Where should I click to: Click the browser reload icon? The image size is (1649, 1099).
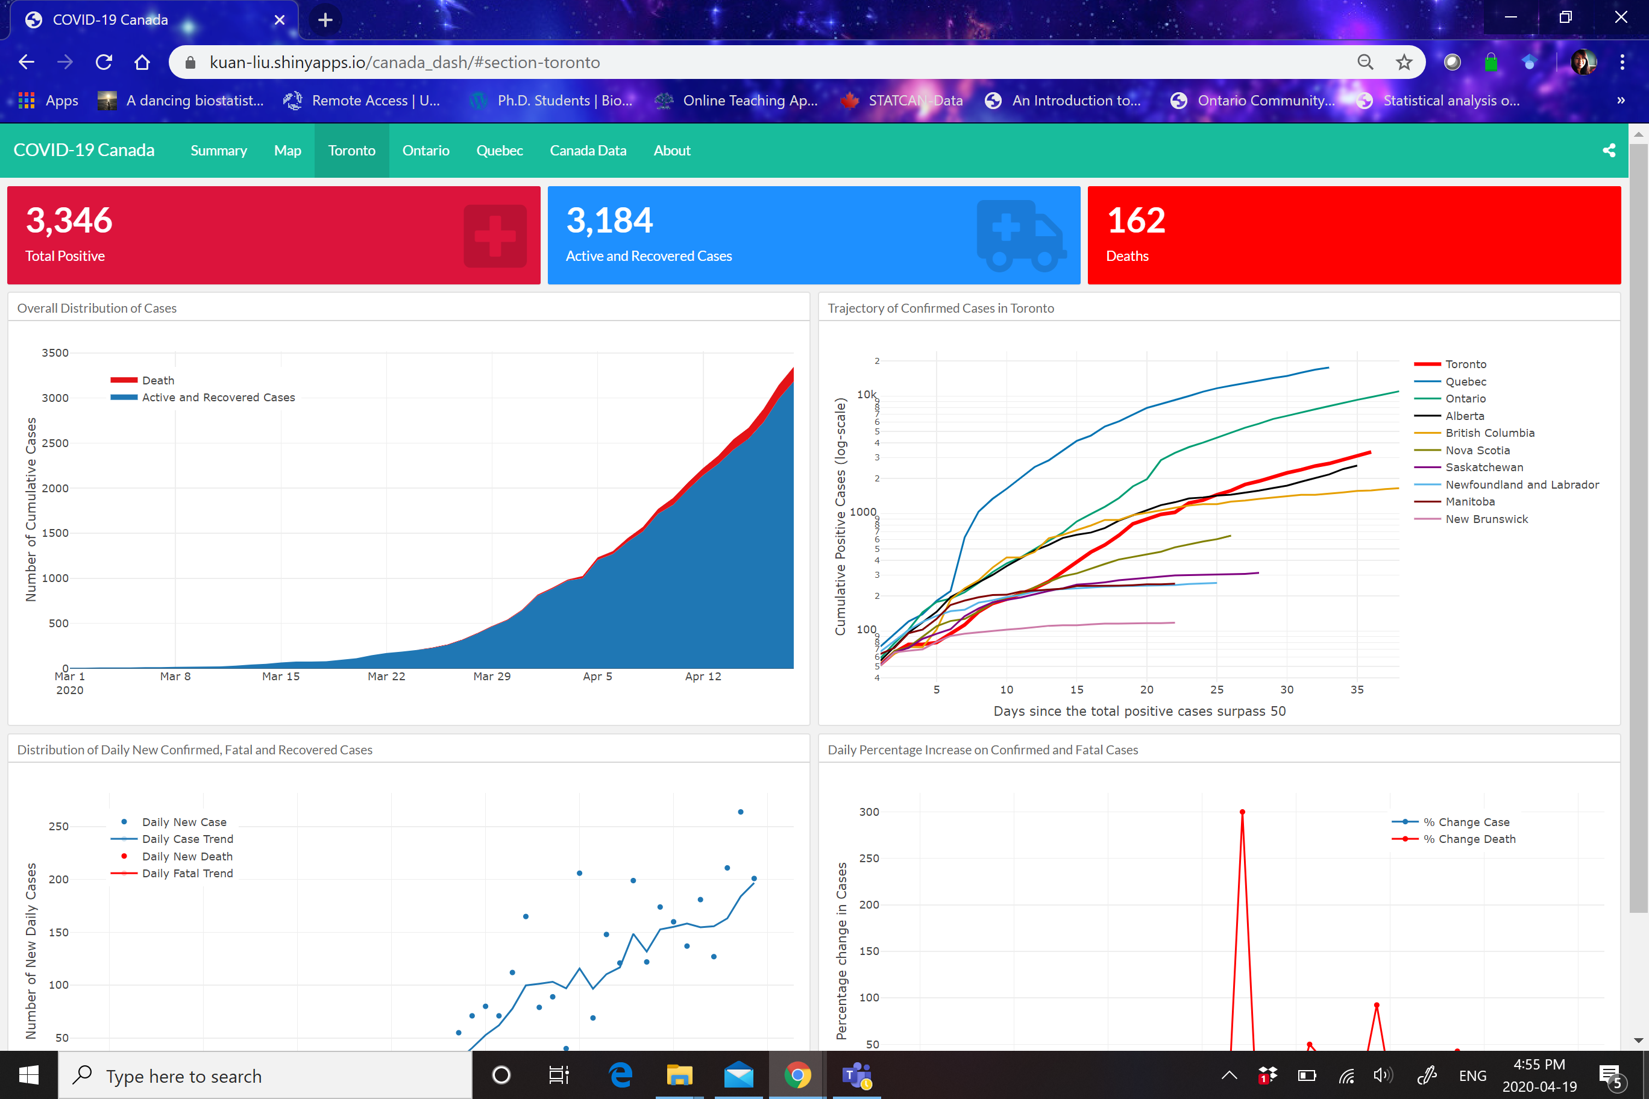pyautogui.click(x=104, y=63)
